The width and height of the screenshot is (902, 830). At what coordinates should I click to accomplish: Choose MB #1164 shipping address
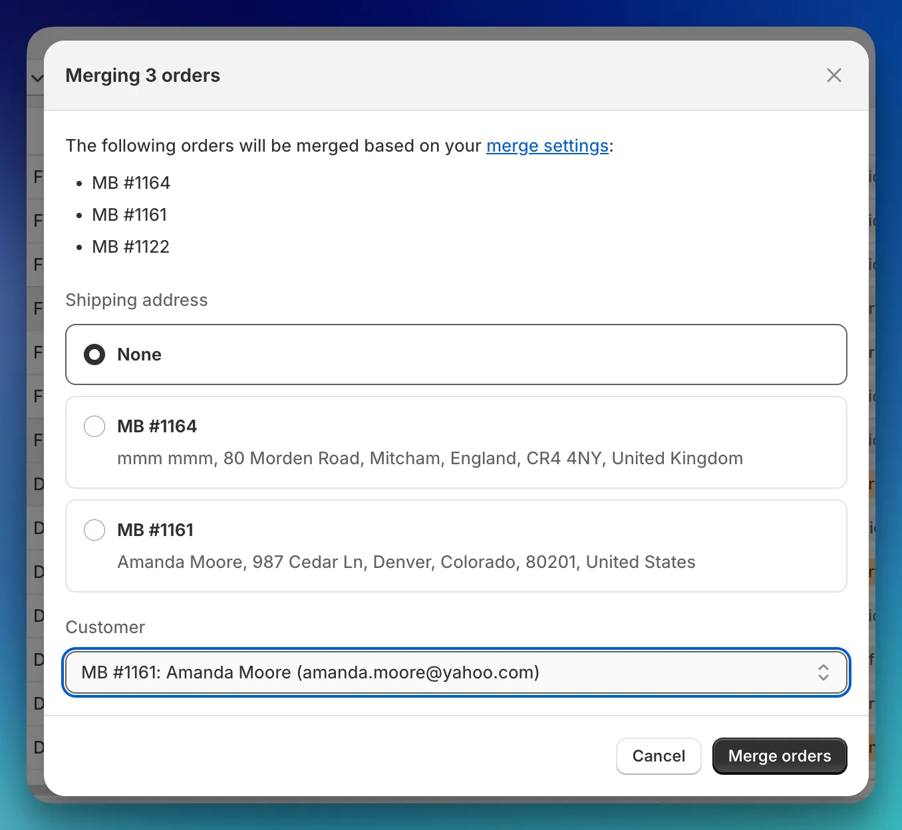point(94,426)
